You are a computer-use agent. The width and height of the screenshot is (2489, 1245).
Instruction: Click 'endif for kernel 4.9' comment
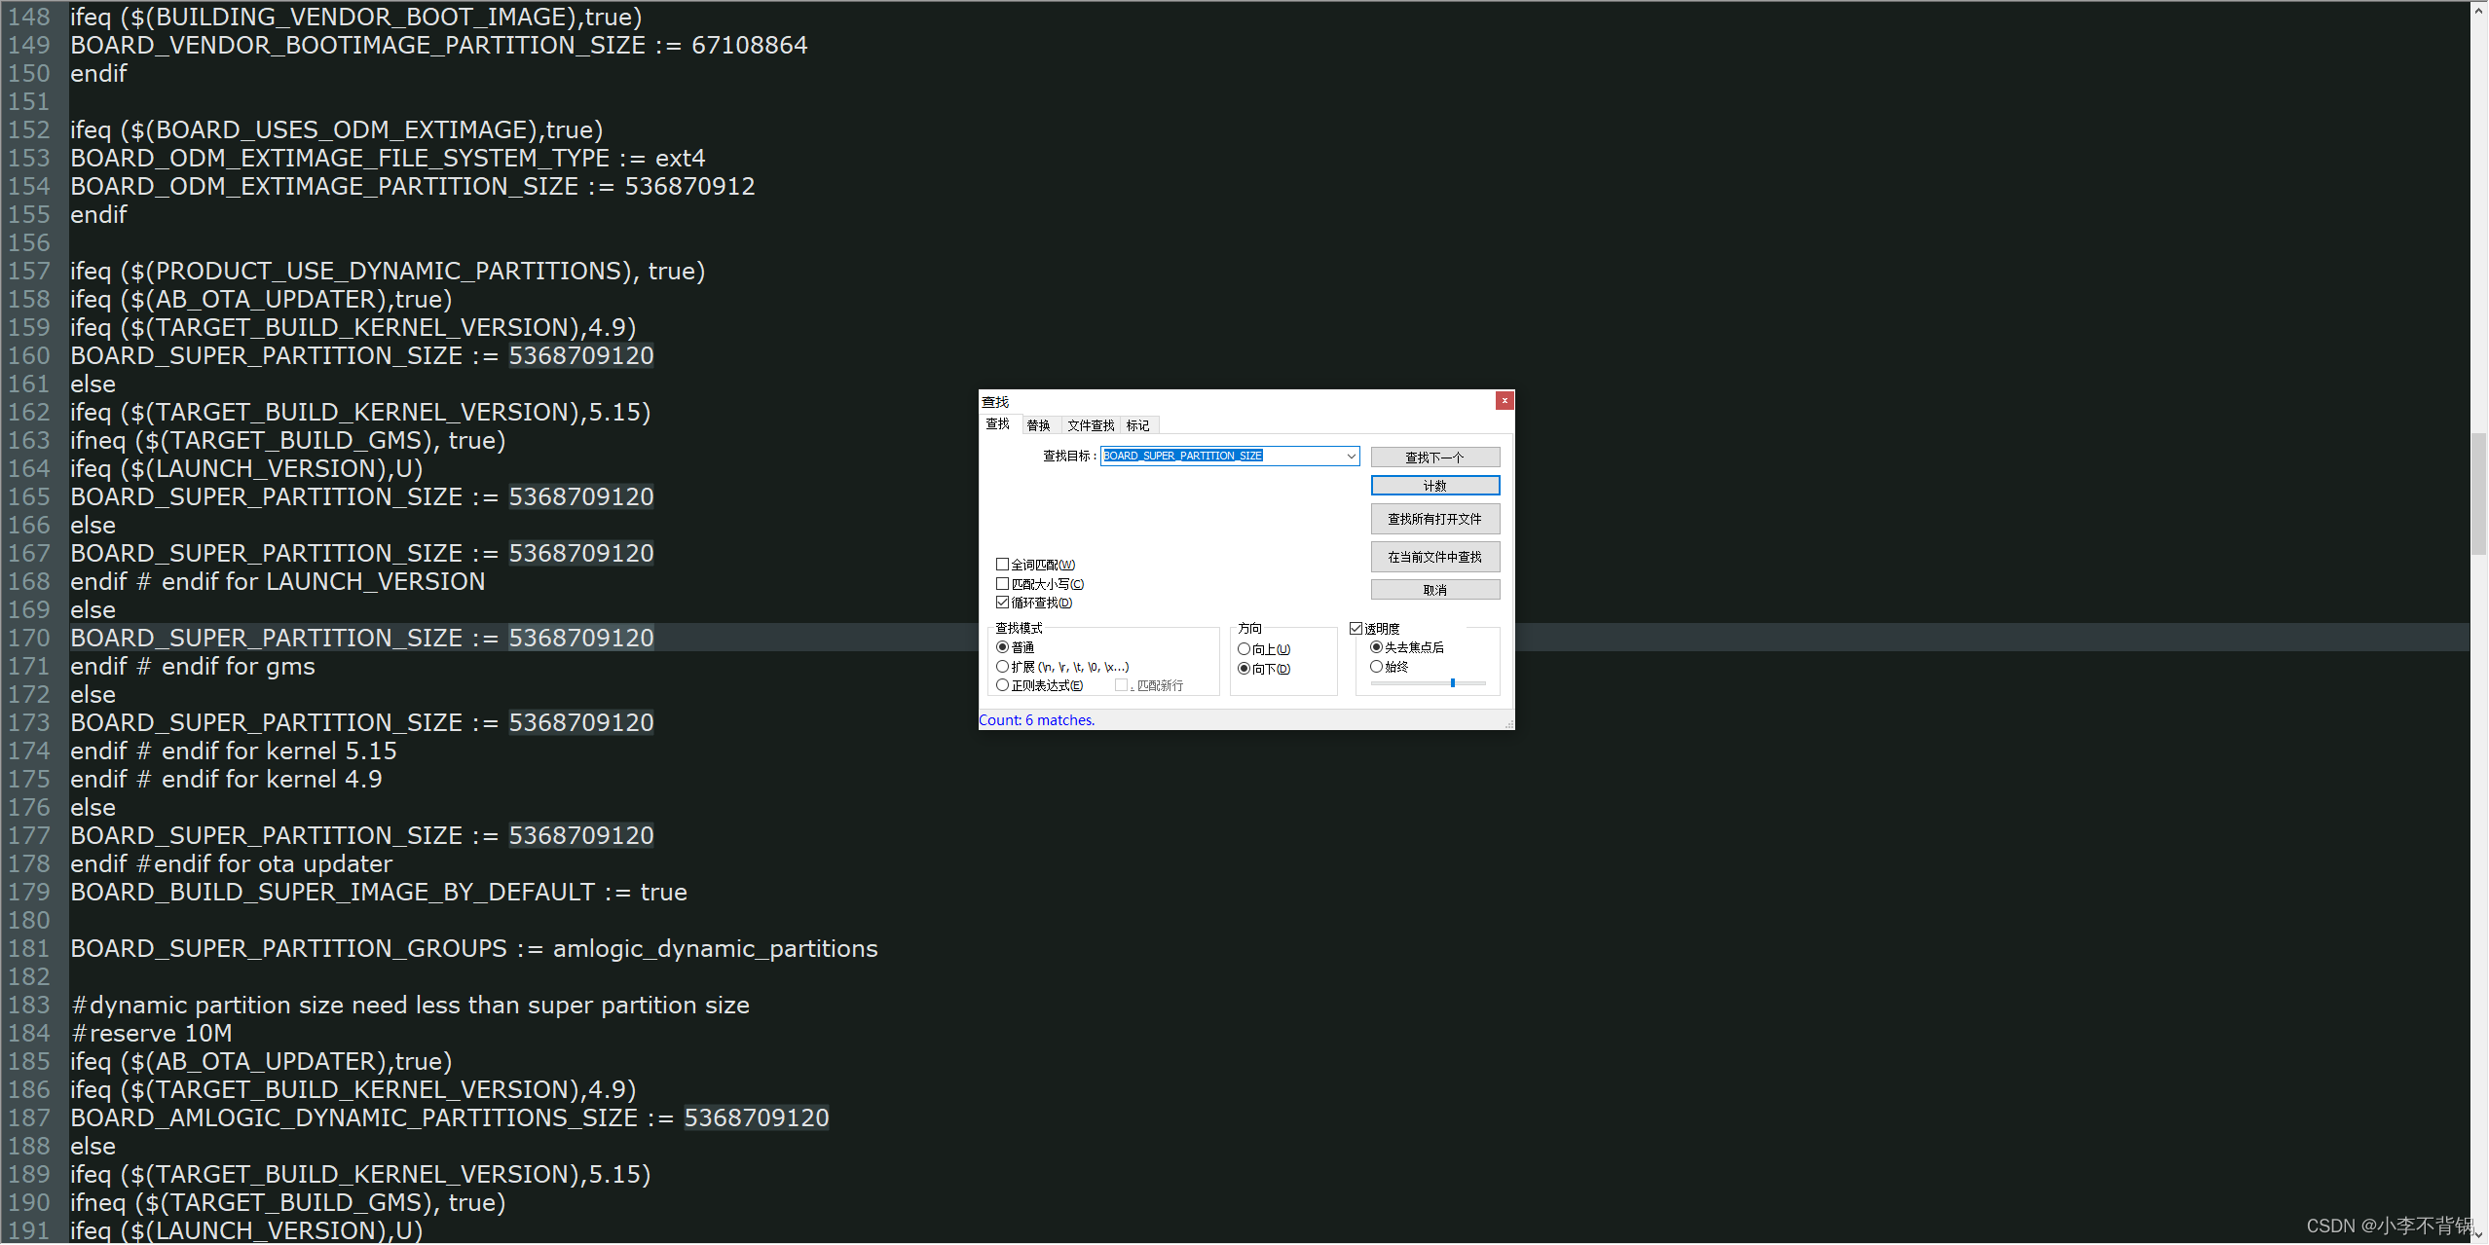click(272, 780)
